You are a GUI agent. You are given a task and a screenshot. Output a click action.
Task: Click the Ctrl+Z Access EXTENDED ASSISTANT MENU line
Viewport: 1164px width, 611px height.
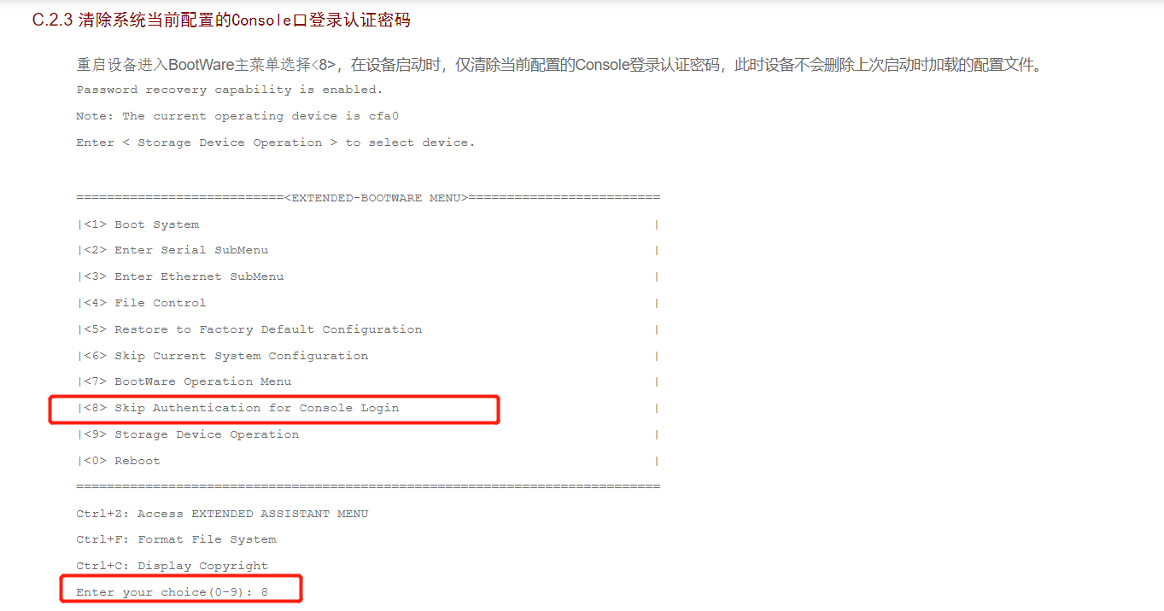(x=222, y=514)
